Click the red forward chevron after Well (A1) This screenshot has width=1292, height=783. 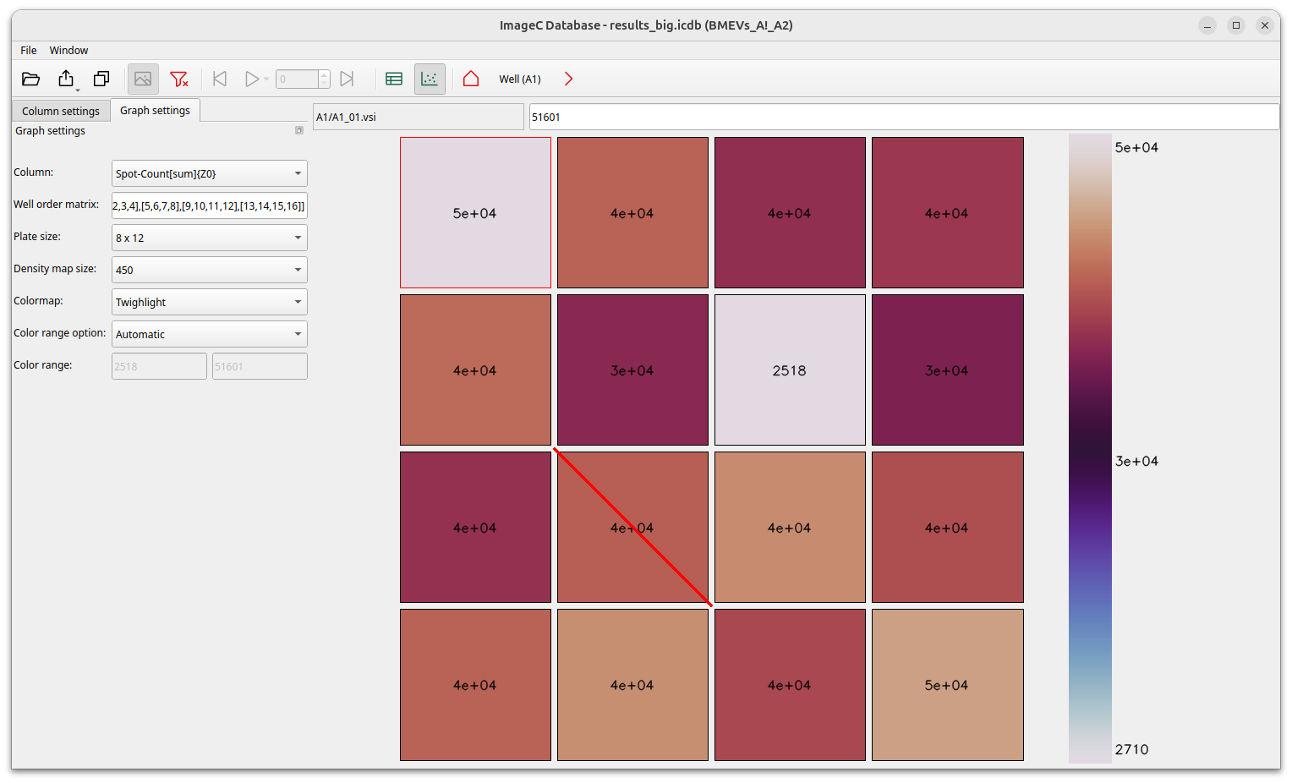coord(568,79)
